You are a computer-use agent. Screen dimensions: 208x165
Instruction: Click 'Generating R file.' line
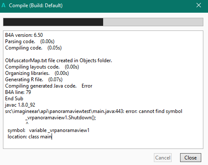pyautogui.click(x=34, y=80)
